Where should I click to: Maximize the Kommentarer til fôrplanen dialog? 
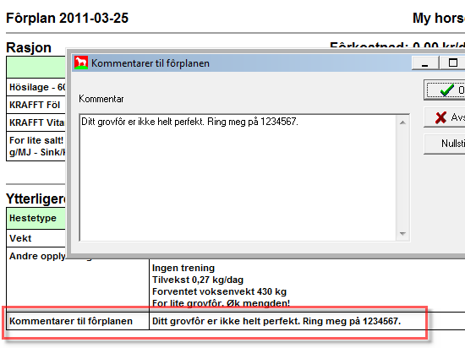(452, 63)
